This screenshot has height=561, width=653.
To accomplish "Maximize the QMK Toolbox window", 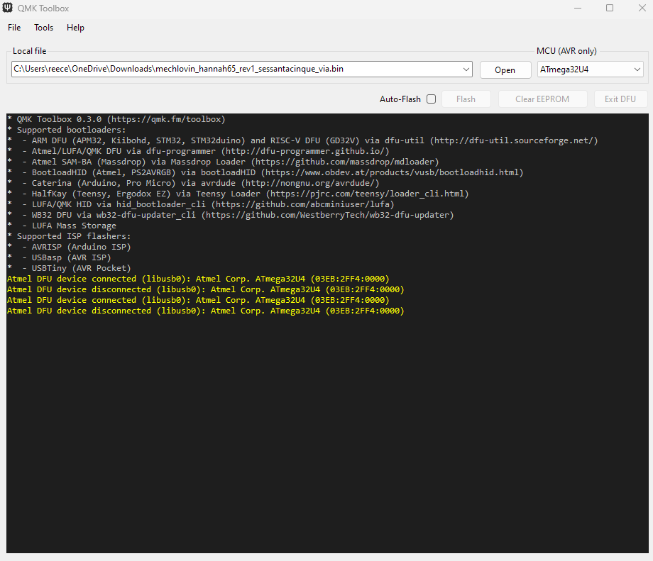I will 610,9.
